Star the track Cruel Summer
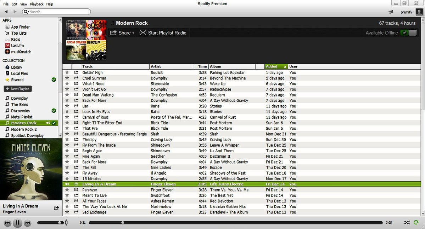This screenshot has height=229, width=425. click(67, 78)
